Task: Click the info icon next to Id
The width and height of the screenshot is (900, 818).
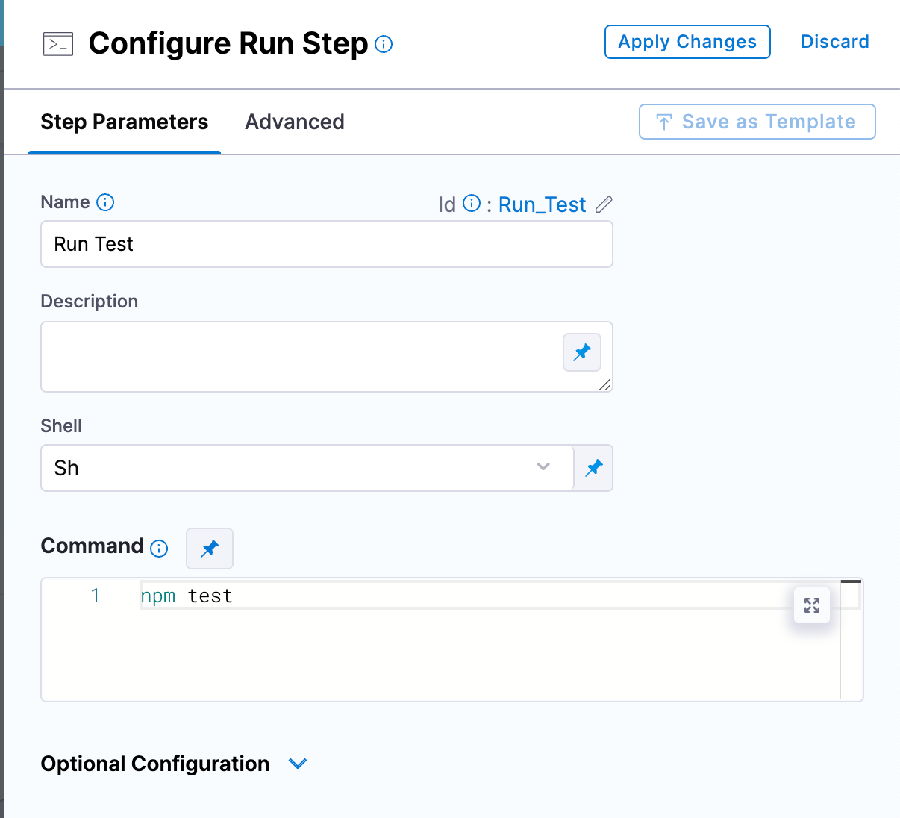Action: 472,203
